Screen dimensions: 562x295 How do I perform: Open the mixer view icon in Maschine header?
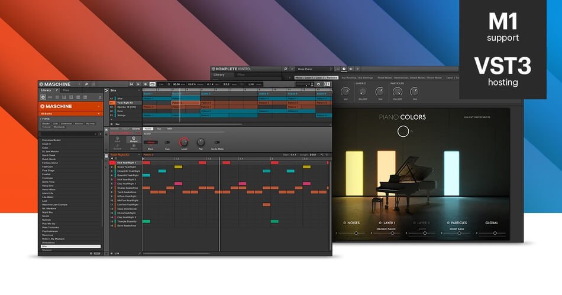tap(93, 84)
